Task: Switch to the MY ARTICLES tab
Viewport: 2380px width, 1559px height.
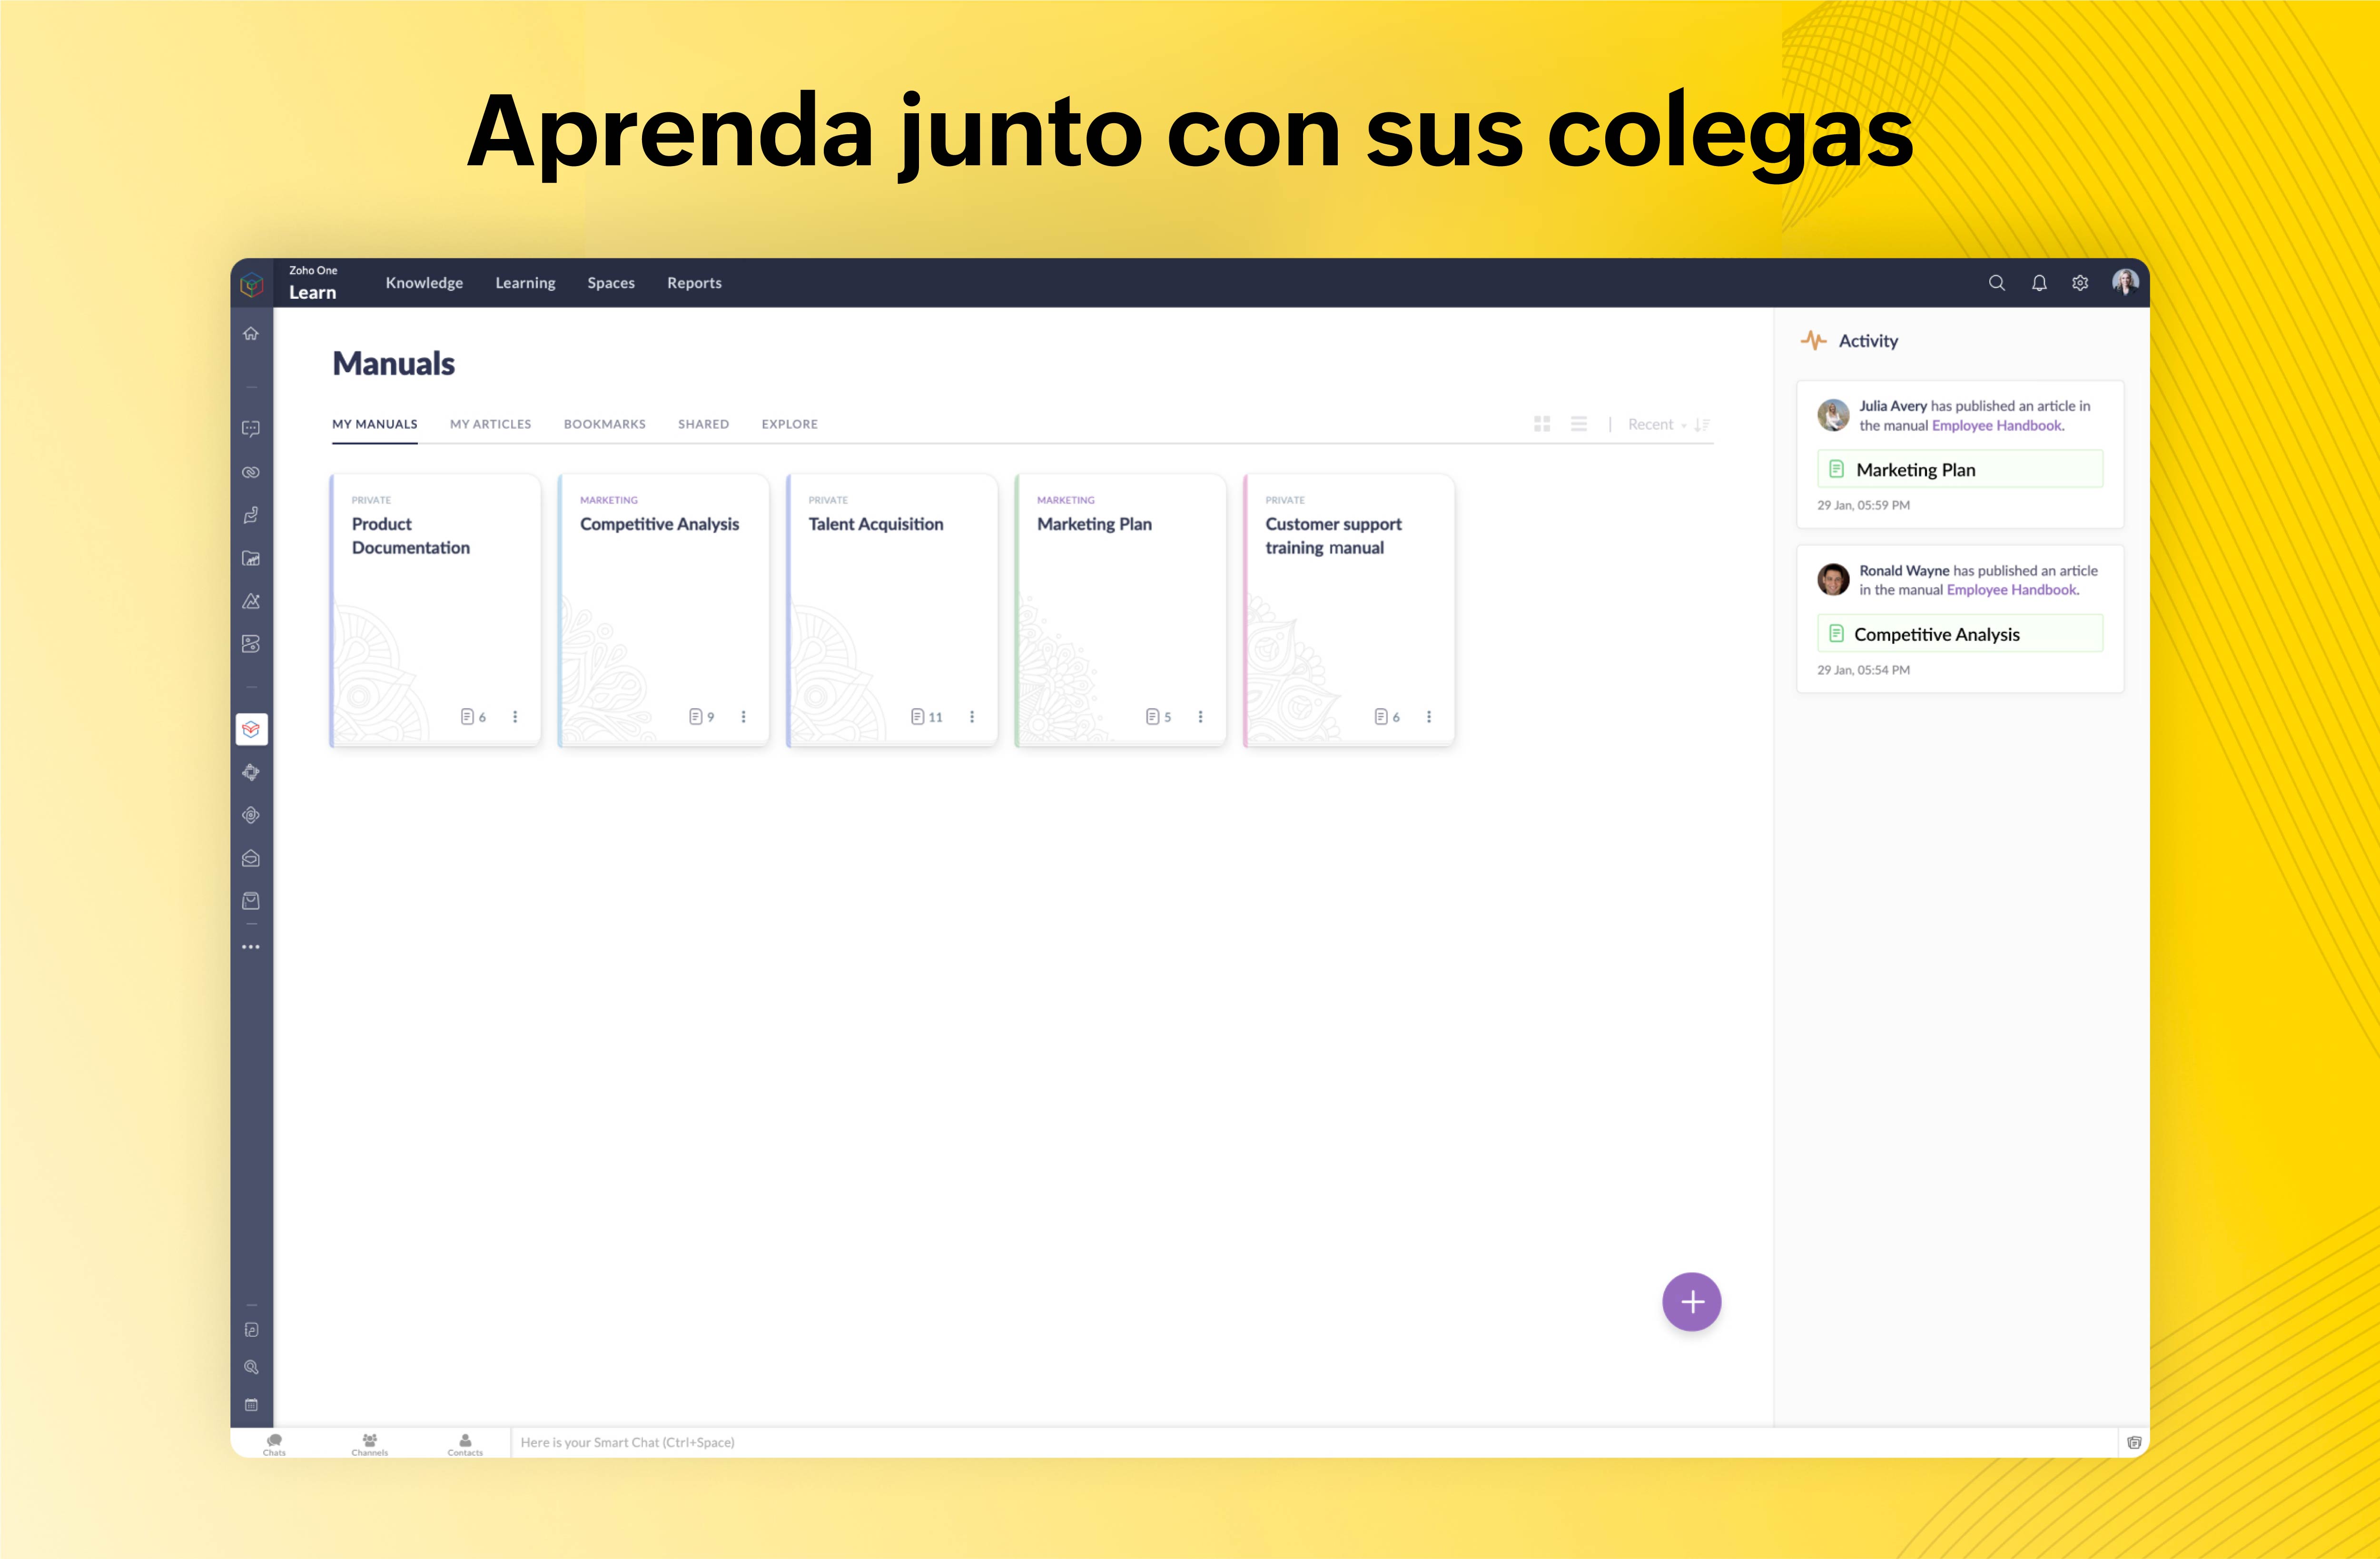Action: pyautogui.click(x=489, y=423)
